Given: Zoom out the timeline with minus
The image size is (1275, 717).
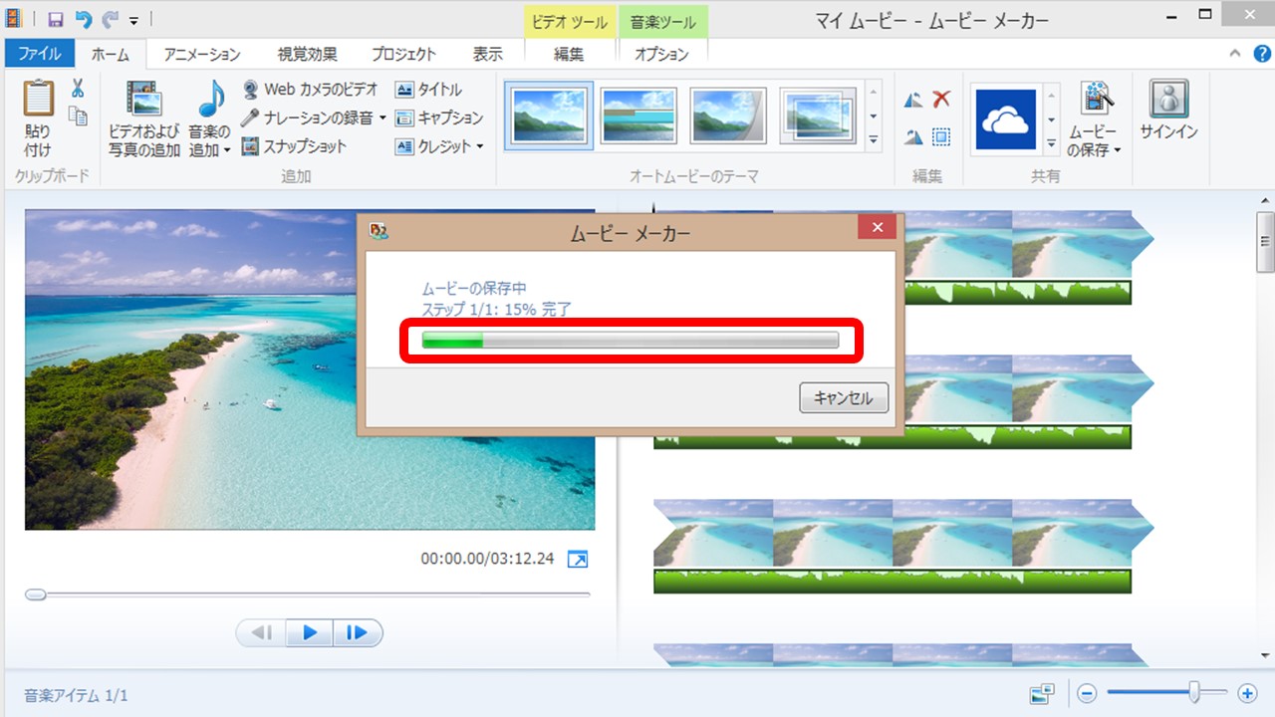Looking at the screenshot, I should tap(1087, 693).
